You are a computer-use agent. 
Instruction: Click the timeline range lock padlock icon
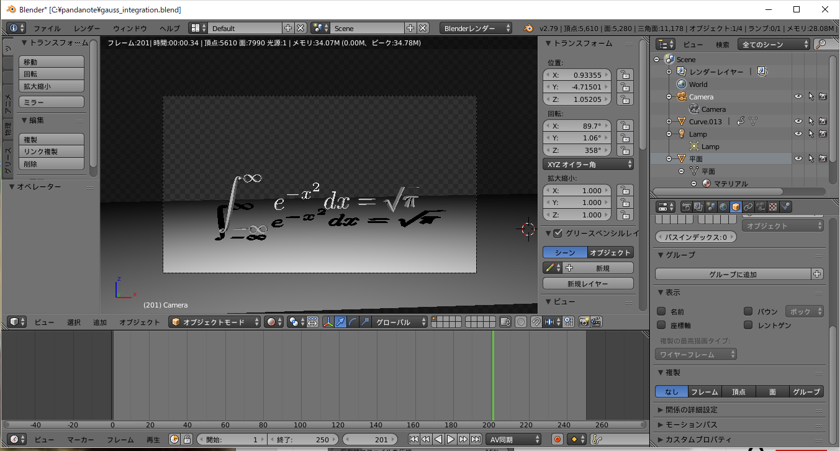(186, 439)
